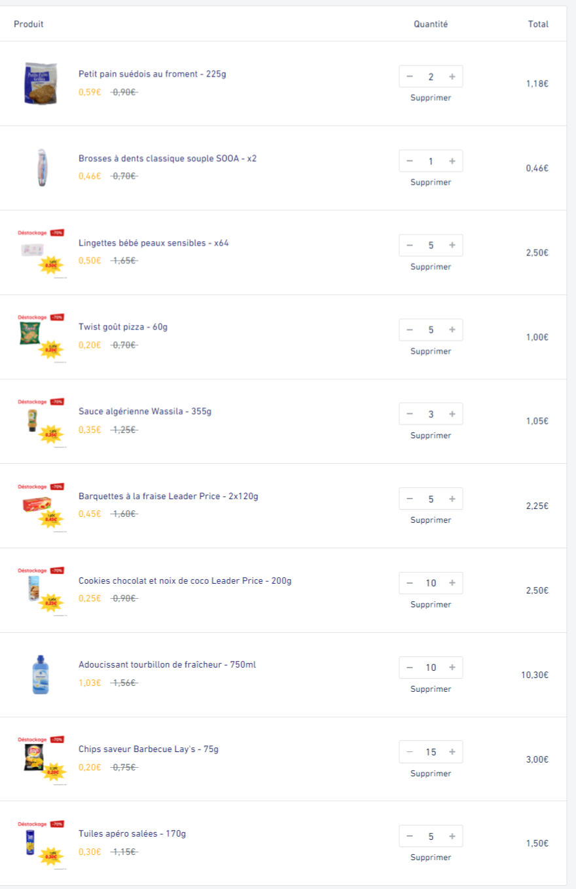Remove Petit pain suédois via Supprimer
The width and height of the screenshot is (576, 889).
(431, 98)
